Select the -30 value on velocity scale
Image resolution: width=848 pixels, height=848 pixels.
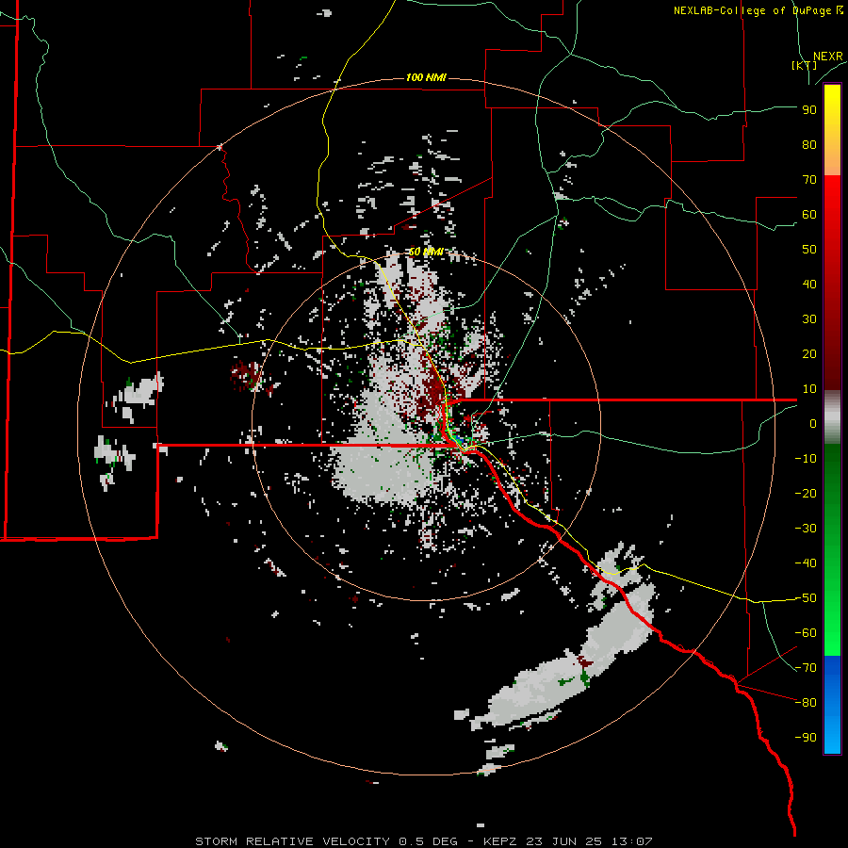pyautogui.click(x=806, y=529)
